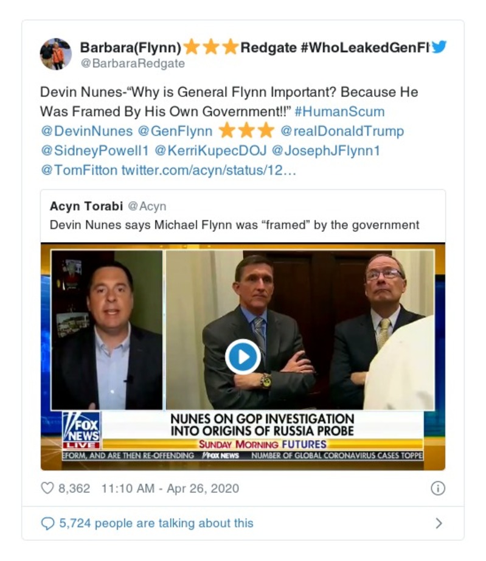Viewport: 486px width, 561px height.
Task: Open "5,724 people are talking about this"
Action: (x=156, y=523)
